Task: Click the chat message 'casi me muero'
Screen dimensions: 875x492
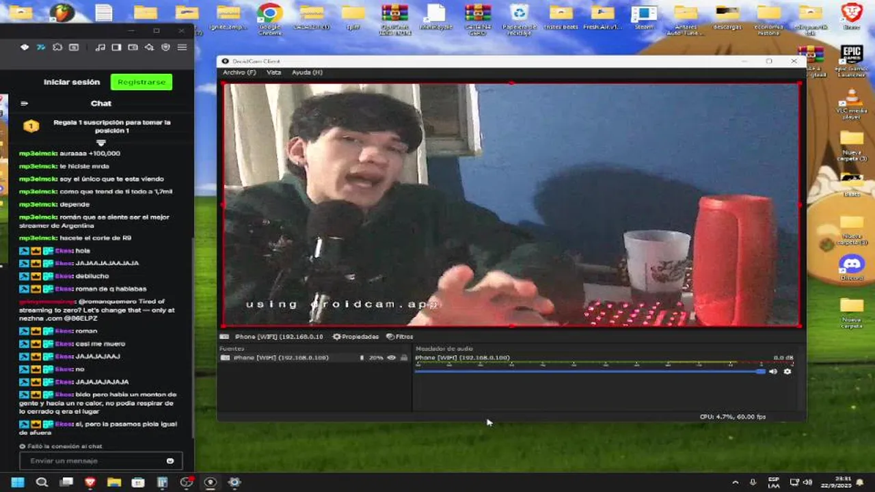Action: [x=72, y=344]
